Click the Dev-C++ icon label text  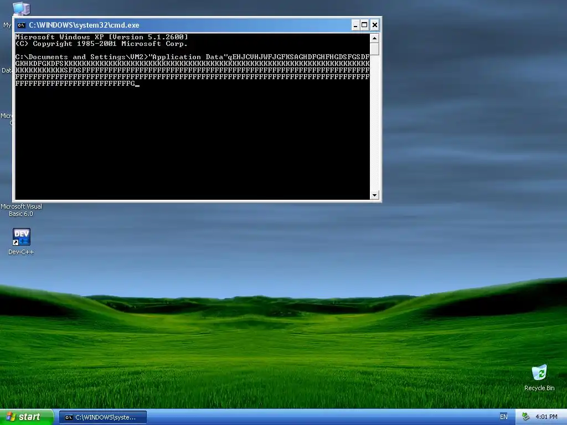click(x=21, y=252)
